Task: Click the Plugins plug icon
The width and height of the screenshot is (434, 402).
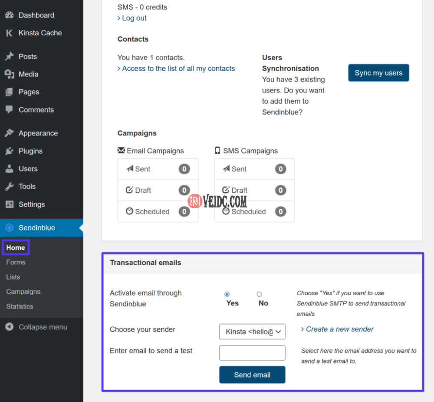Action: tap(9, 151)
